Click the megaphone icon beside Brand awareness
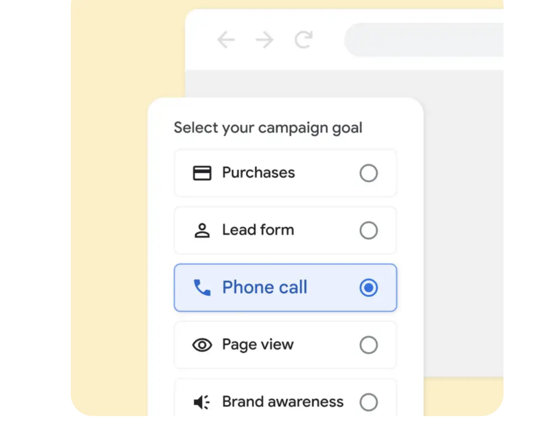This screenshot has height=425, width=535. (x=202, y=402)
